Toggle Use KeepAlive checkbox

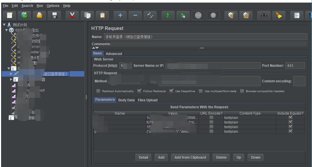(171, 91)
